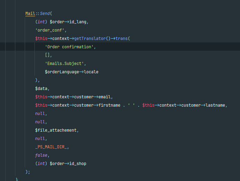This screenshot has width=240, height=181.
Task: Click the null above $file_attachement
Action: coord(40,122)
